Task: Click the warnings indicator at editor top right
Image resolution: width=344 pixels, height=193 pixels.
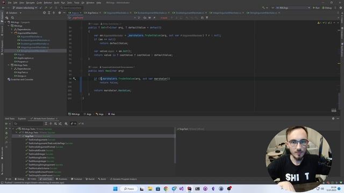Action: click(325, 23)
